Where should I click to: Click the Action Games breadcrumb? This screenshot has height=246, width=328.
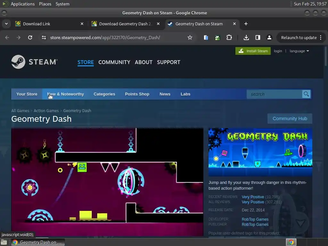[x=46, y=111]
